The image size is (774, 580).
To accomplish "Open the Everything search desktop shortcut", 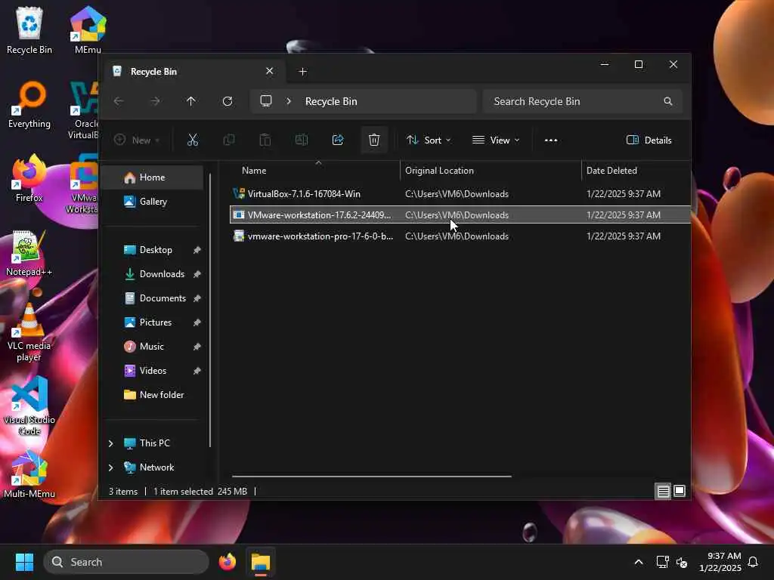I will 29,104.
